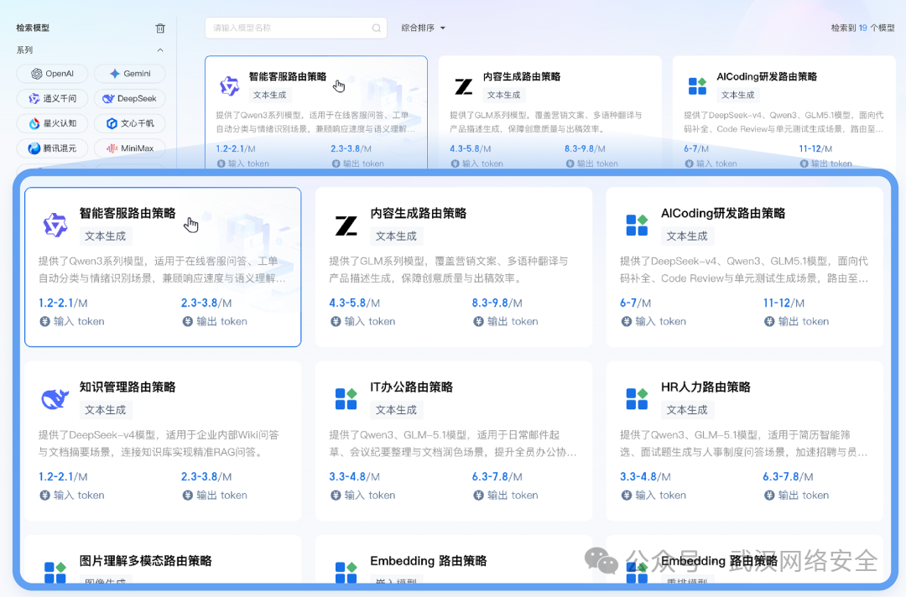Click the 输出 token coin icon on 知识管理路由策略 card
Viewport: 906px width, 597px height.
187,495
